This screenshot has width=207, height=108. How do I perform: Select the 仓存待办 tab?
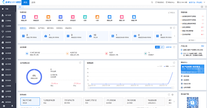59,28
